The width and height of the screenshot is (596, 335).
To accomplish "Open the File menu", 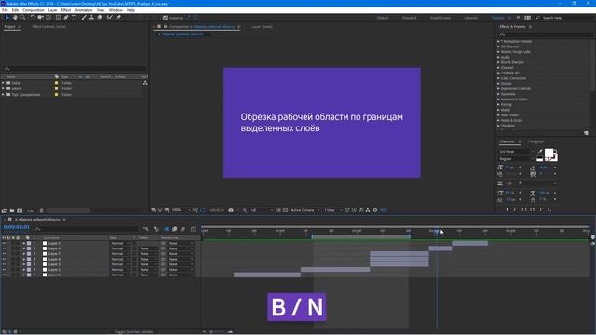I will [x=5, y=10].
